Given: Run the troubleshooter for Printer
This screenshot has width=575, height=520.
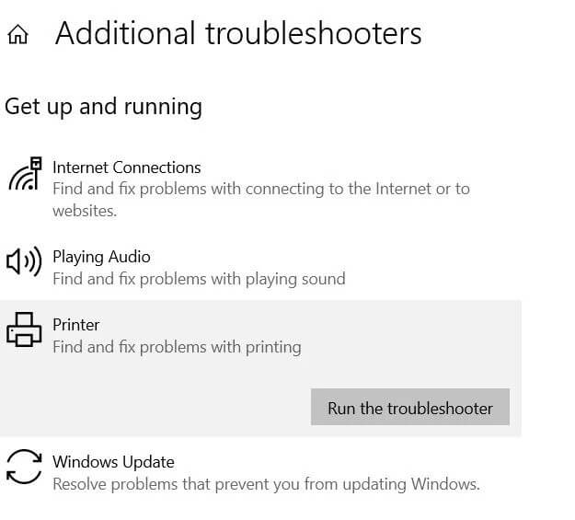Looking at the screenshot, I should 409,408.
